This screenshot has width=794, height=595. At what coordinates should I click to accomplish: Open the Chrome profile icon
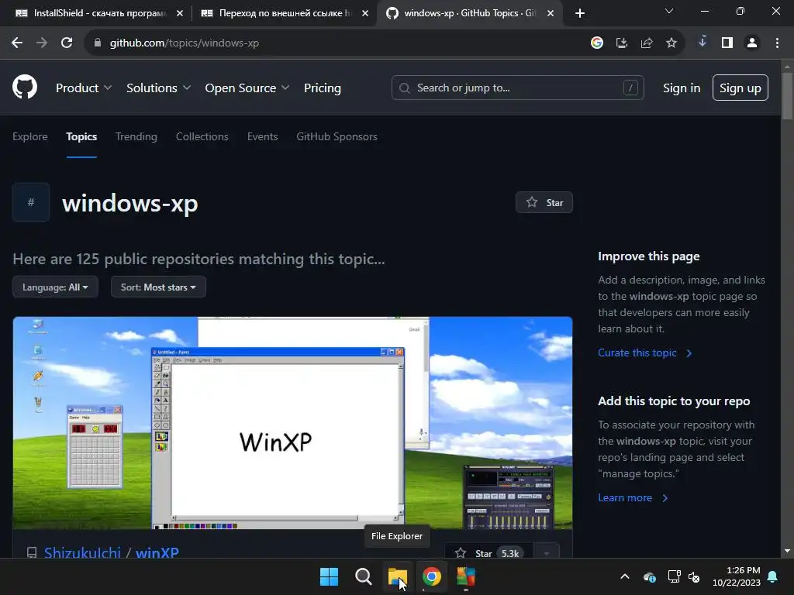(x=752, y=43)
